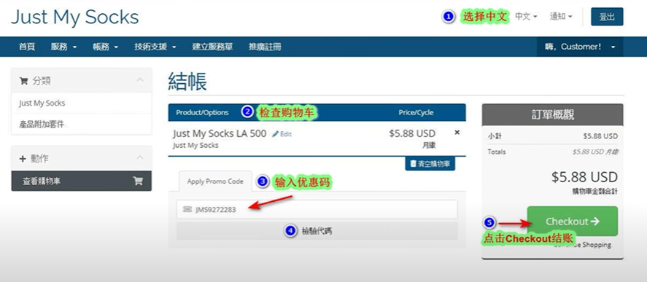
Task: Click the 清空購物車 button
Action: 430,164
